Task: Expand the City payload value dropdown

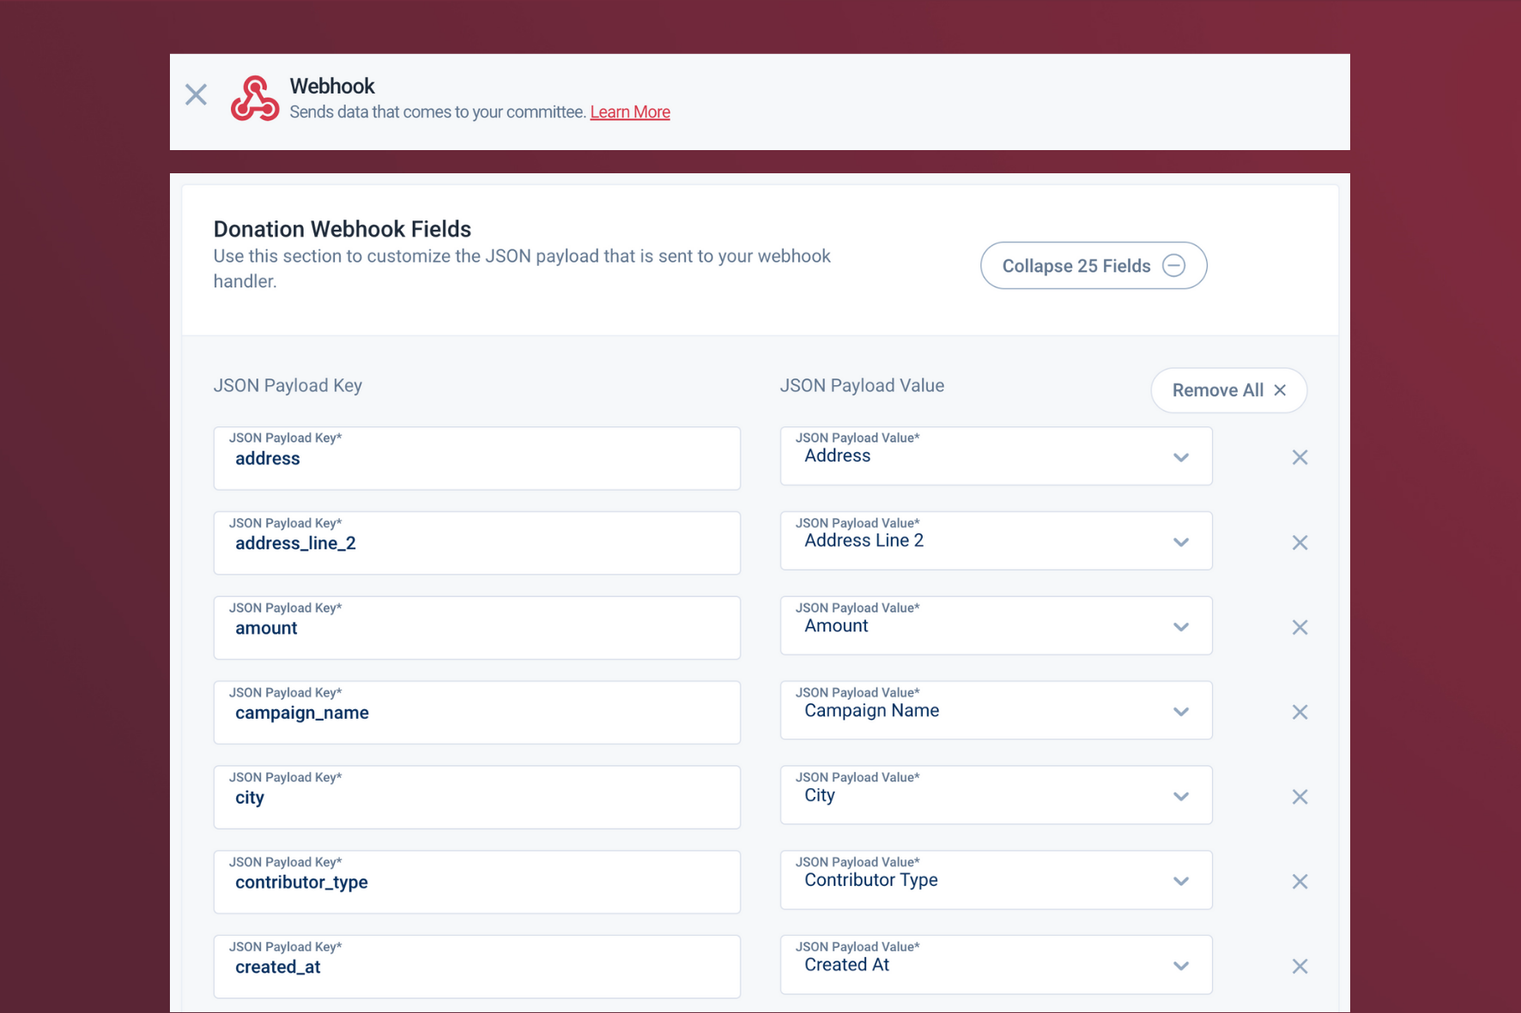Action: point(1181,796)
